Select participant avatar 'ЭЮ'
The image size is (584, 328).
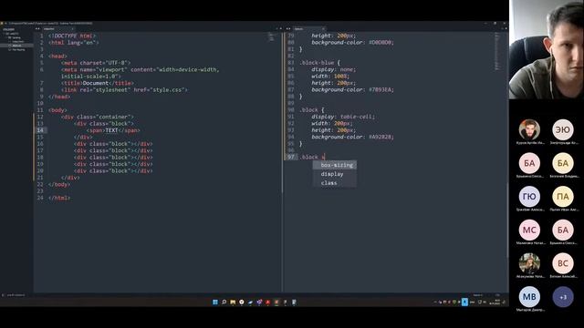point(563,129)
